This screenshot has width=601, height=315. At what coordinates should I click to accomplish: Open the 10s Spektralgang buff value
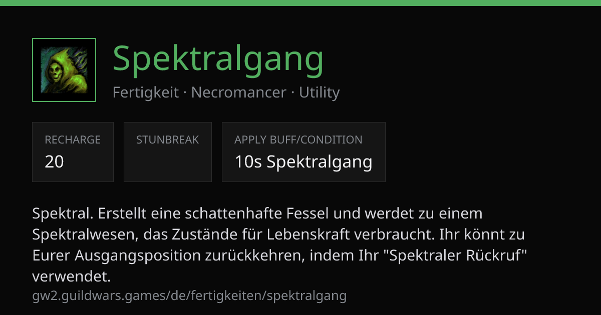(304, 162)
